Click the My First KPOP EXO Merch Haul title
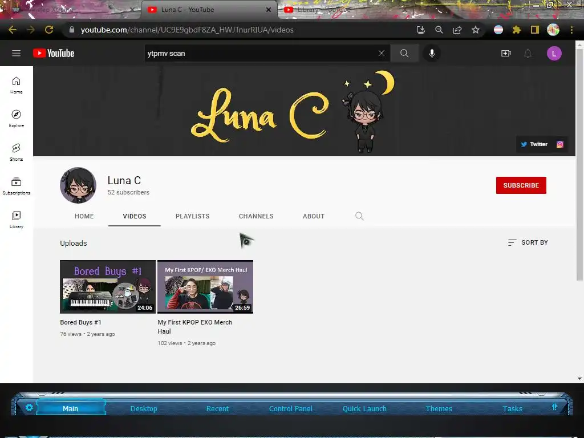 click(195, 327)
